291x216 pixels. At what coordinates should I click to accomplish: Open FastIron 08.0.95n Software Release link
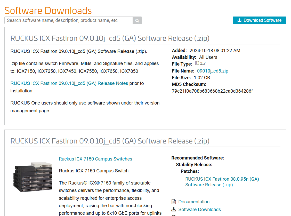coord(222,182)
